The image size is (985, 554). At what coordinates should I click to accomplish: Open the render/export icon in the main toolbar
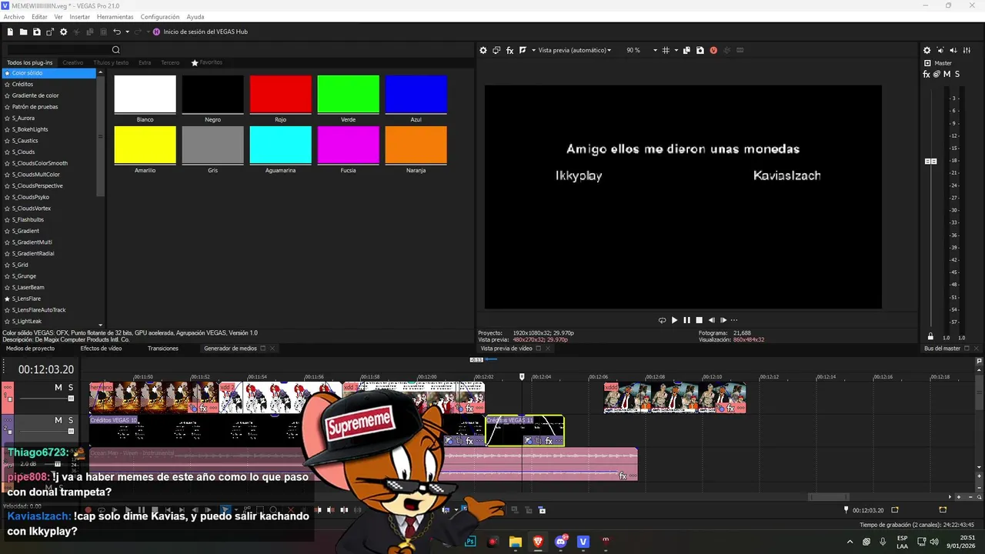[x=50, y=32]
